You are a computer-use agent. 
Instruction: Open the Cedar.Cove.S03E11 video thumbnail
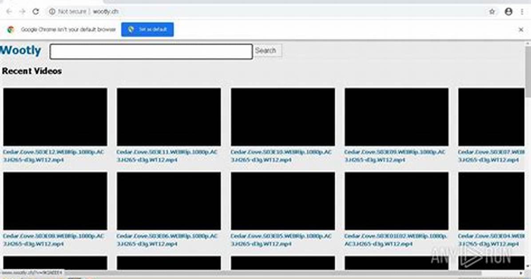[169, 117]
